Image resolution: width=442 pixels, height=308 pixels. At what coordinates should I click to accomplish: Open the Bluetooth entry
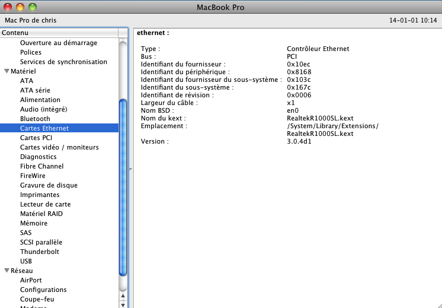pos(35,119)
